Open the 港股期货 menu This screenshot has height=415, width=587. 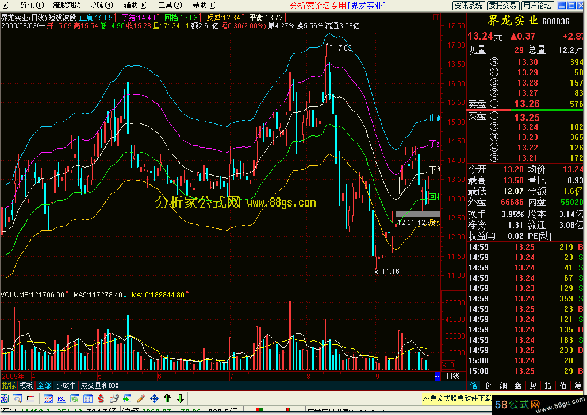pyautogui.click(x=67, y=5)
